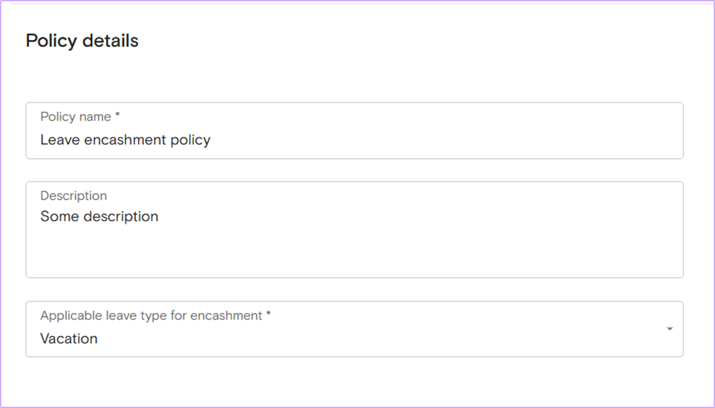Click the word 'encashment' in Policy name value
715x408 pixels.
point(122,140)
